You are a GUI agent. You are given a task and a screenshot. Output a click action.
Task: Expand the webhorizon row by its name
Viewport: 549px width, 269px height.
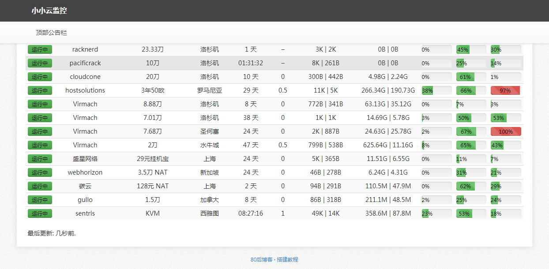(85, 172)
